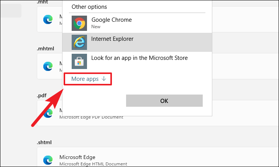This screenshot has height=167, width=279.
Task: Click the OK button
Action: pos(164,101)
